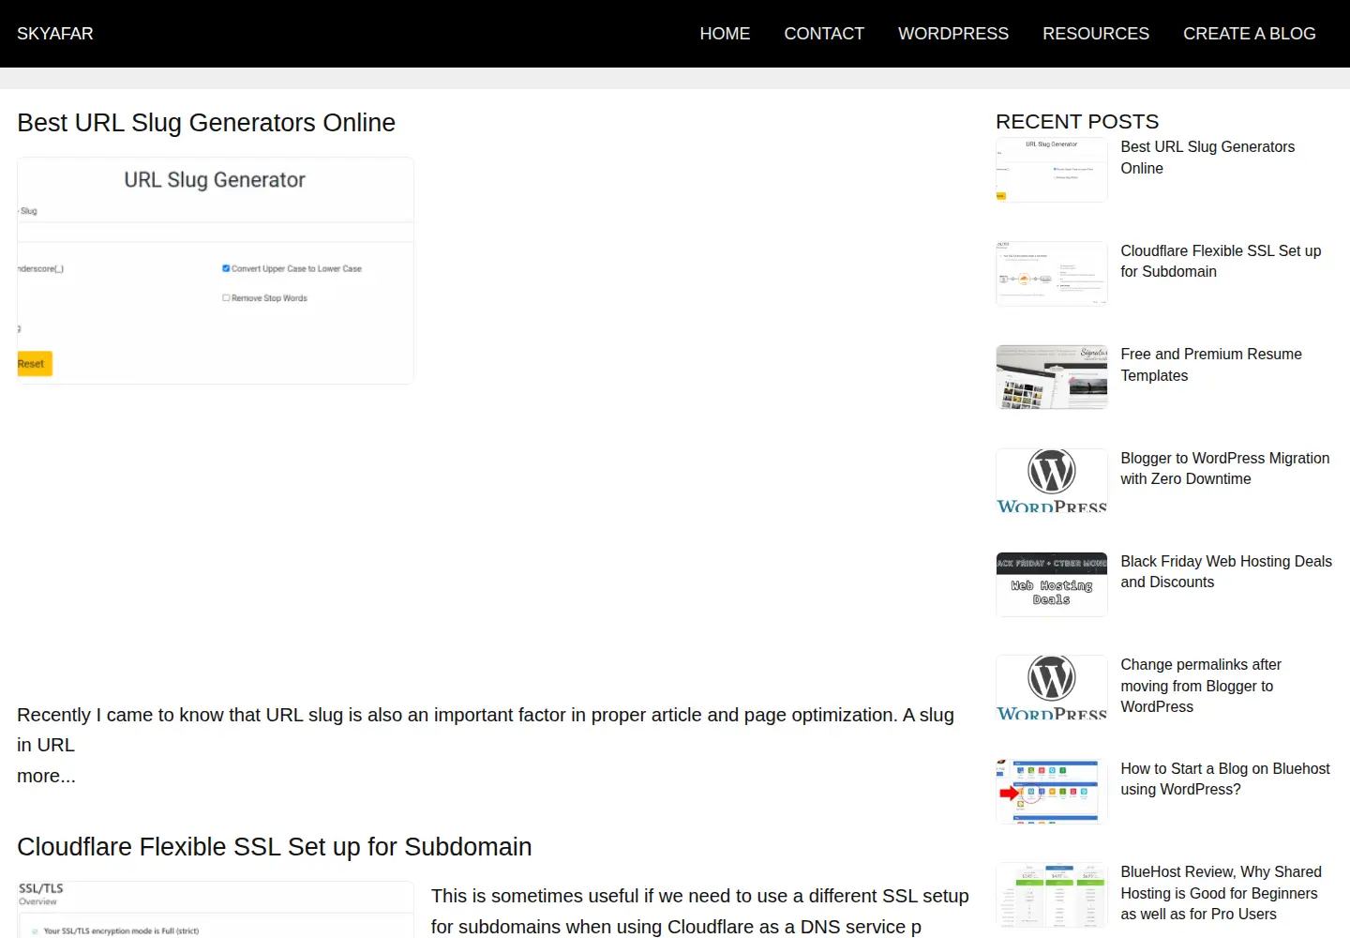This screenshot has width=1350, height=938.
Task: Open the 'Cloudflare Flexible SSL Set up for Subdomain' heading
Action: point(275,847)
